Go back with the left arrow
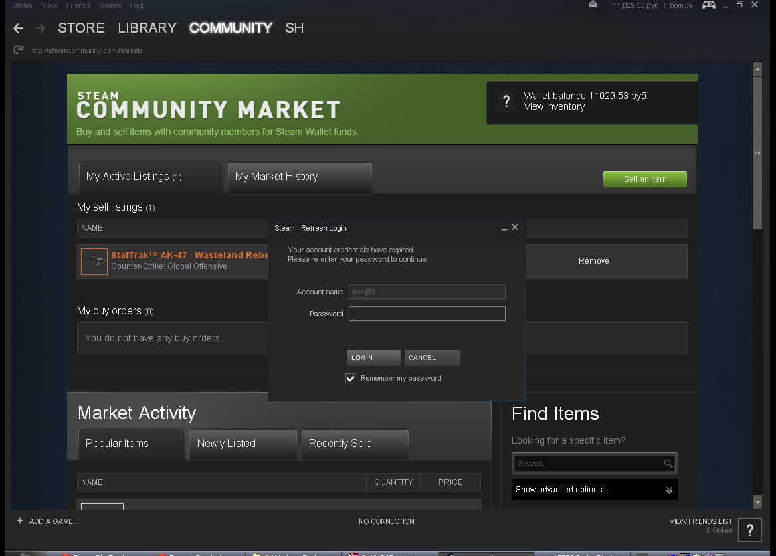776x556 pixels. [19, 28]
